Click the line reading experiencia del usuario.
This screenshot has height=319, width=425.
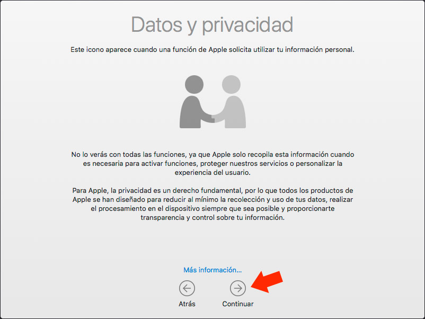point(212,172)
